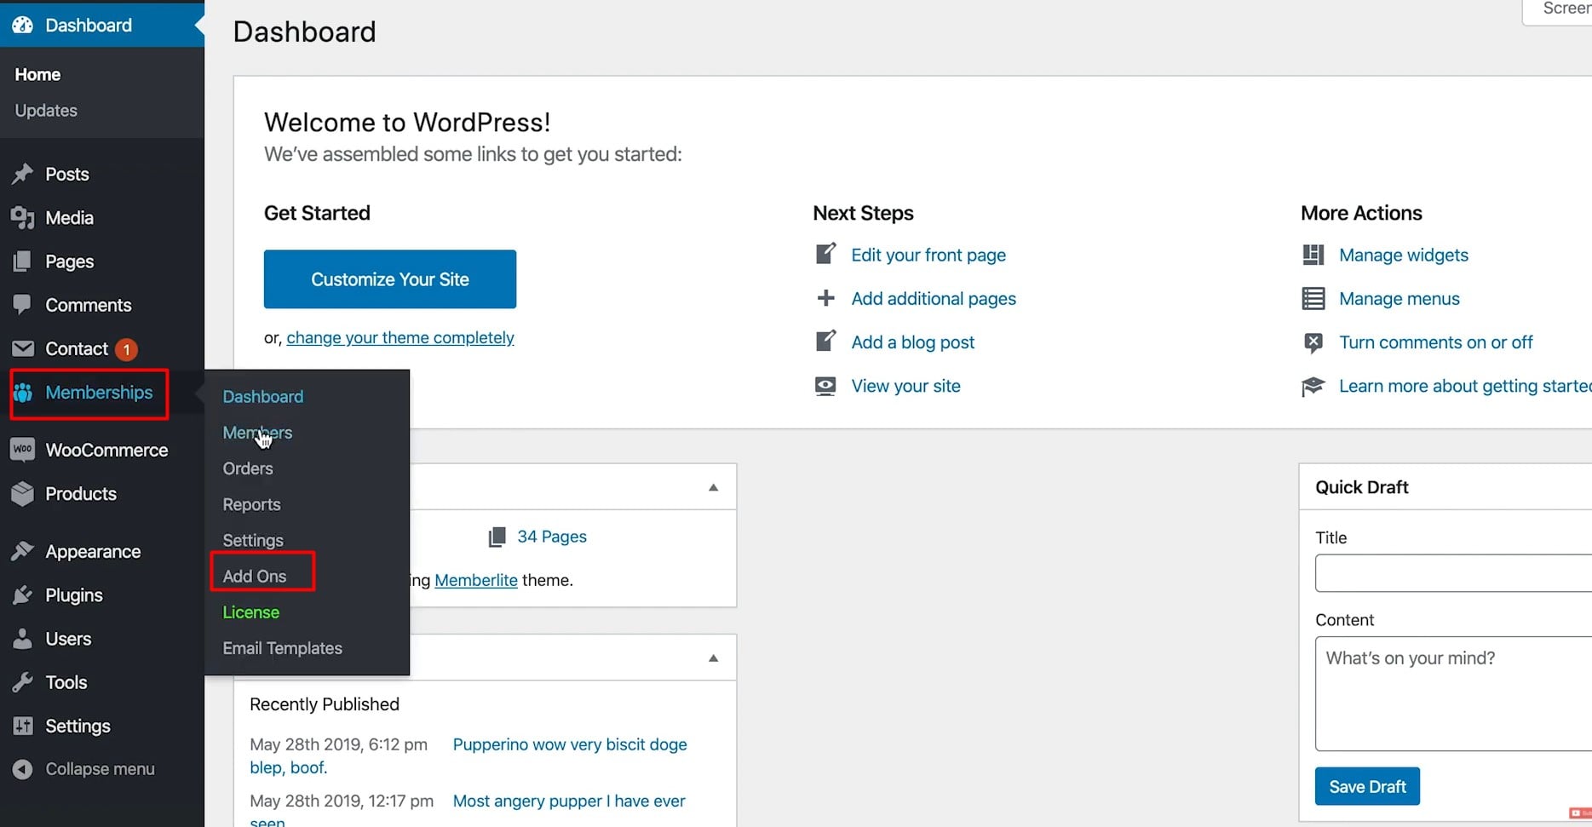Open the Learn more about getting started link

point(1465,386)
